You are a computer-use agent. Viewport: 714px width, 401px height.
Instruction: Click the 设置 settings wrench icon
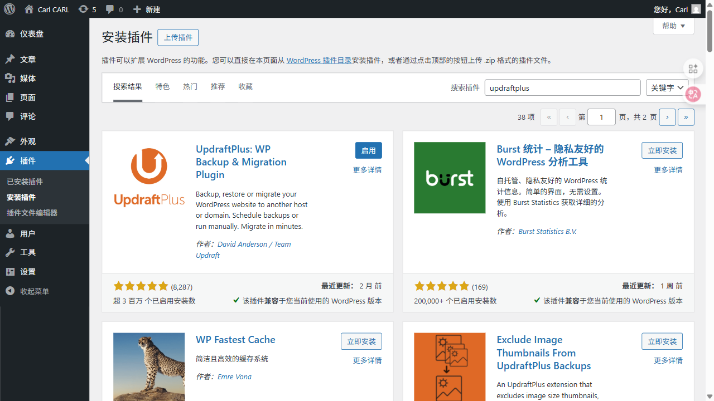(x=10, y=272)
